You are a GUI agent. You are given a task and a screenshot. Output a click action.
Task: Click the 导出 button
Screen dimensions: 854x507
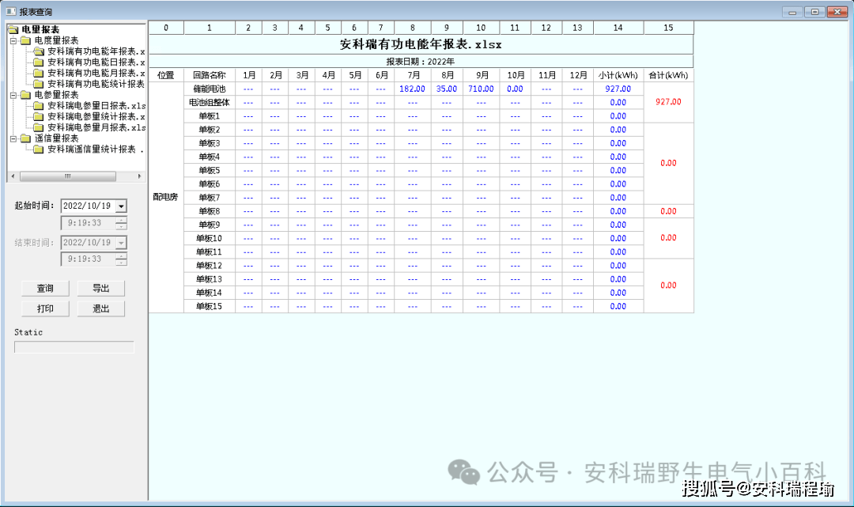[x=100, y=288]
